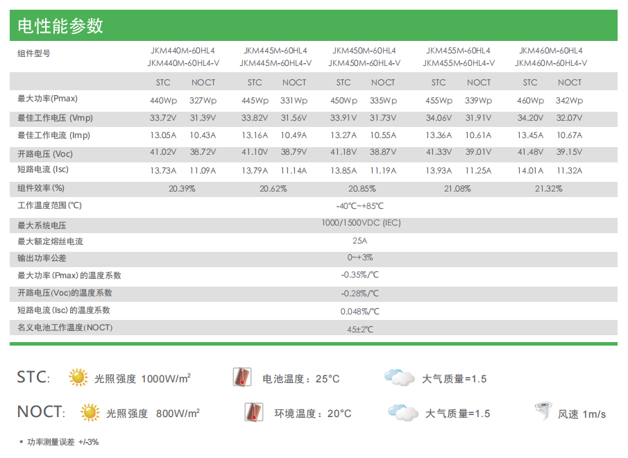Click the sun icon in the NOCT row
Image resolution: width=628 pixels, height=458 pixels.
click(x=90, y=413)
